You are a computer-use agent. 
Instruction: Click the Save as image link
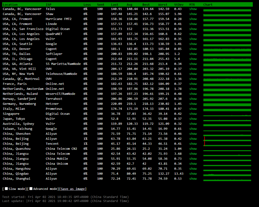coord(73,189)
